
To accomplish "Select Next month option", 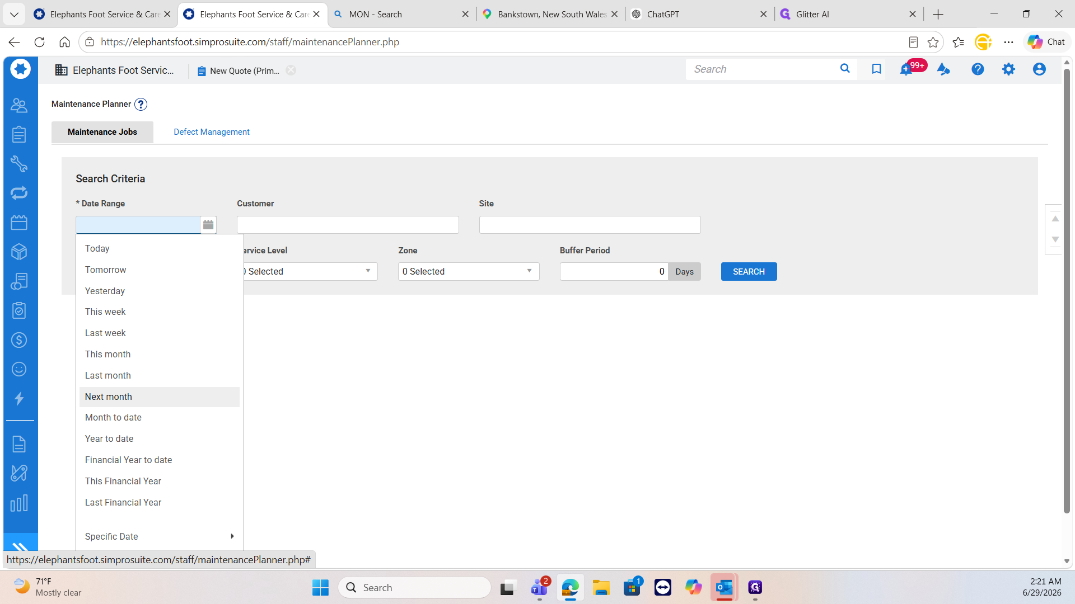I will pos(160,397).
